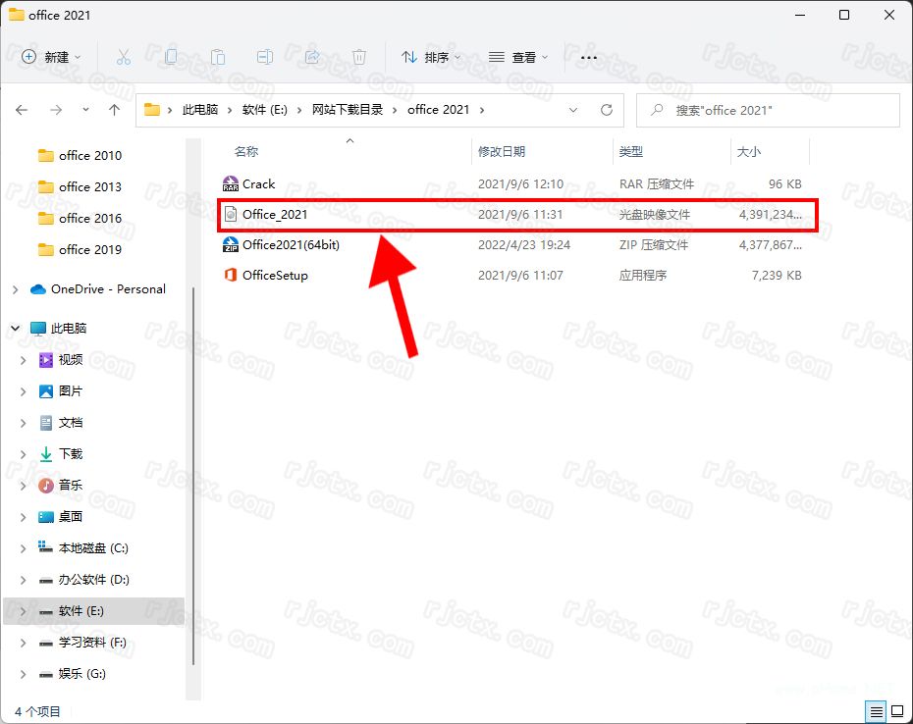Click the Paste icon in the toolbar
This screenshot has height=724, width=913.
(x=217, y=57)
